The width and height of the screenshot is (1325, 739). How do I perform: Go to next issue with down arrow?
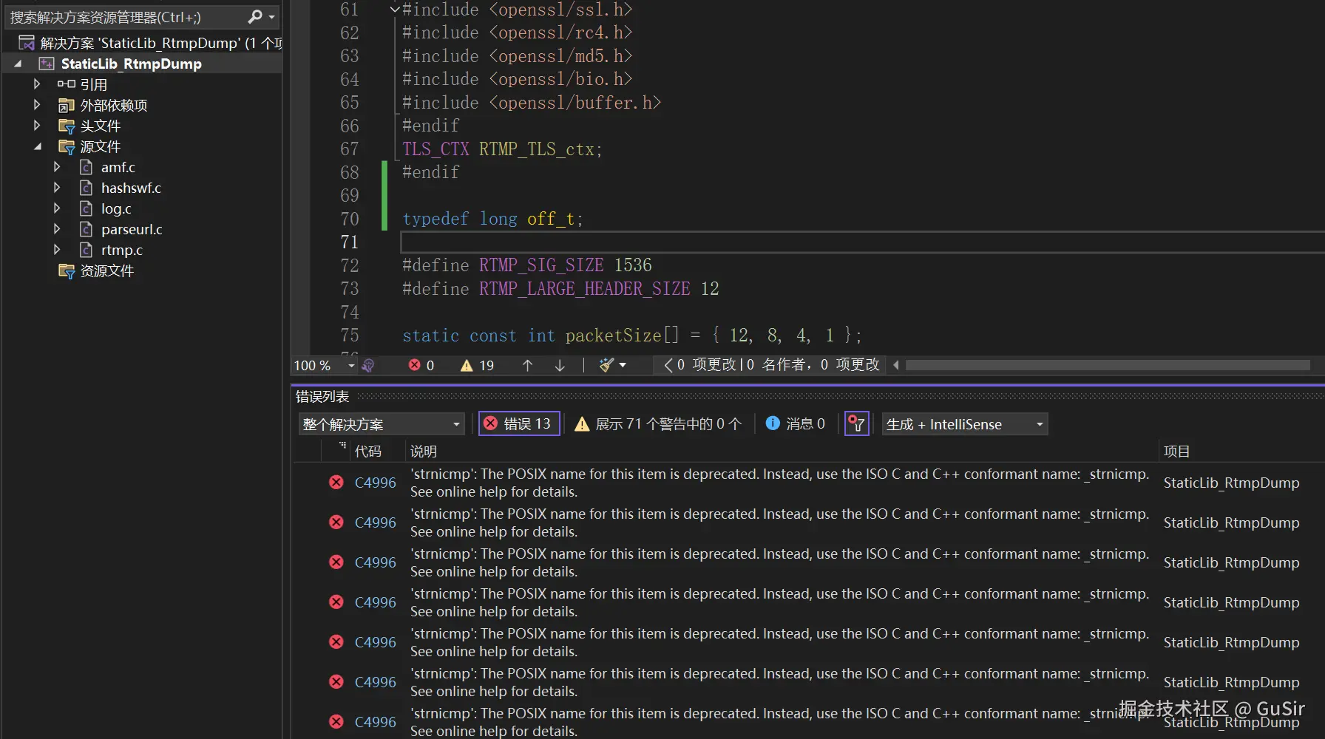[x=560, y=365]
